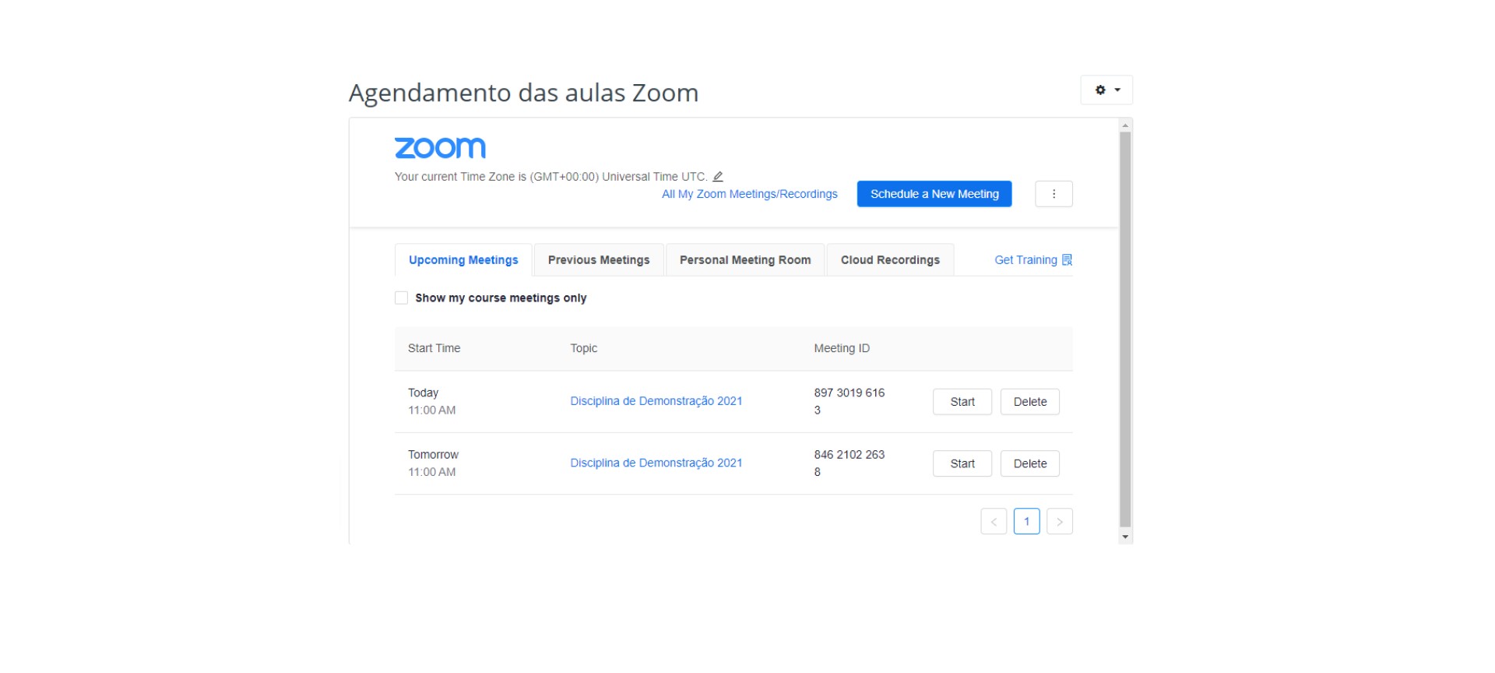This screenshot has height=673, width=1495.
Task: Click the scrollbar up arrow
Action: (1125, 125)
